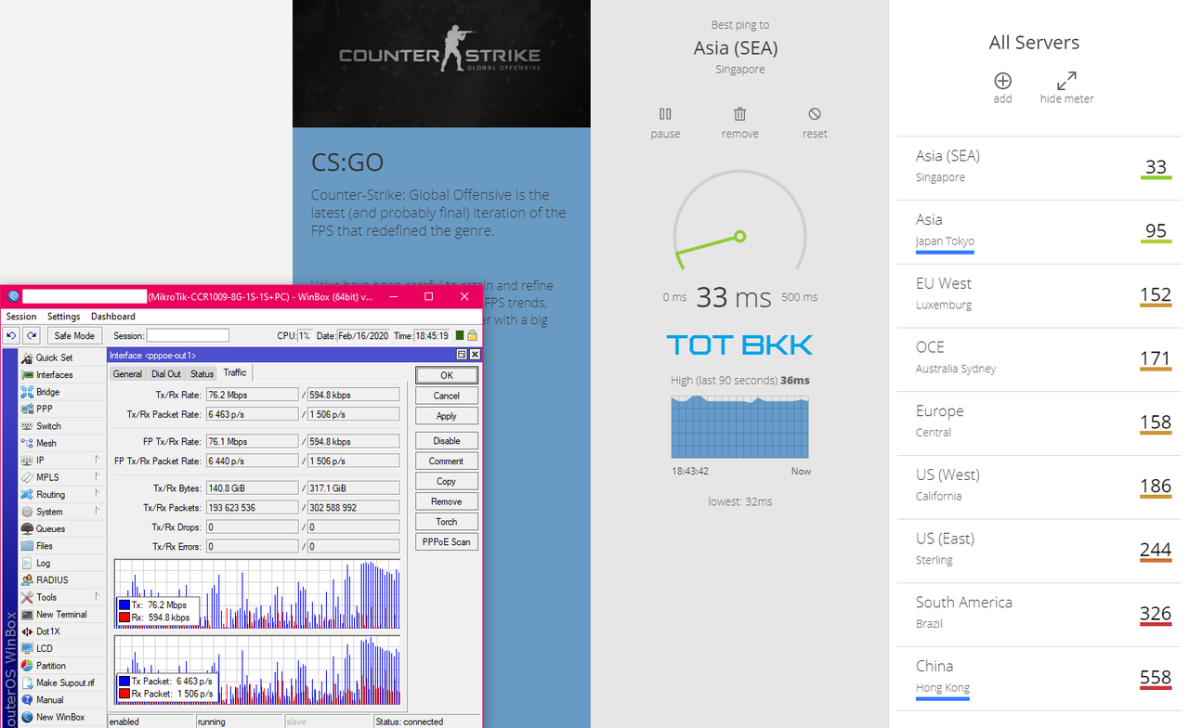Select the Asia (SEA) Singapore server row

(x=1039, y=168)
